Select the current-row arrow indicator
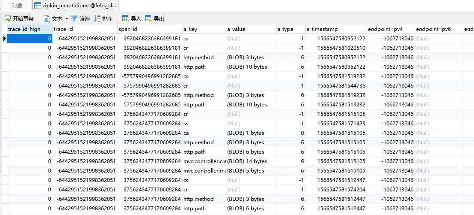 (4, 38)
